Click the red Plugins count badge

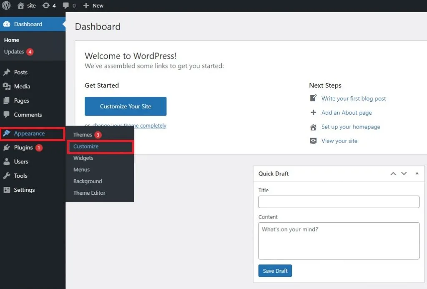pyautogui.click(x=39, y=148)
